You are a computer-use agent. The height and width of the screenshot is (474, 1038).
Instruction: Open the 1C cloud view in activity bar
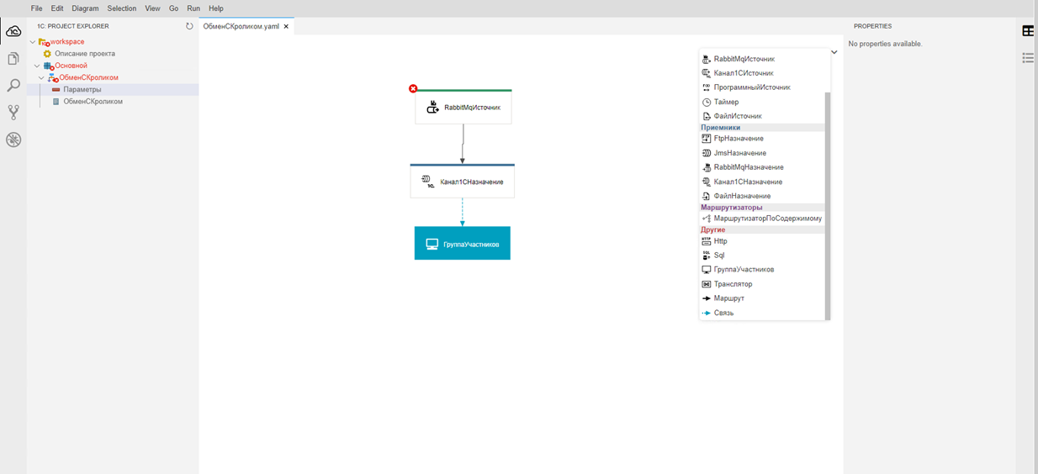coord(13,31)
